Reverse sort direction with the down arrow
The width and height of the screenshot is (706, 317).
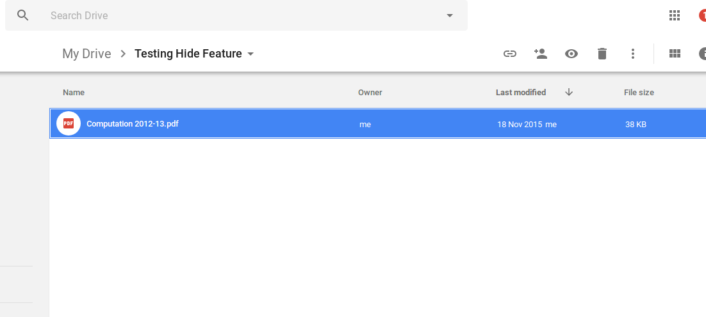coord(569,93)
